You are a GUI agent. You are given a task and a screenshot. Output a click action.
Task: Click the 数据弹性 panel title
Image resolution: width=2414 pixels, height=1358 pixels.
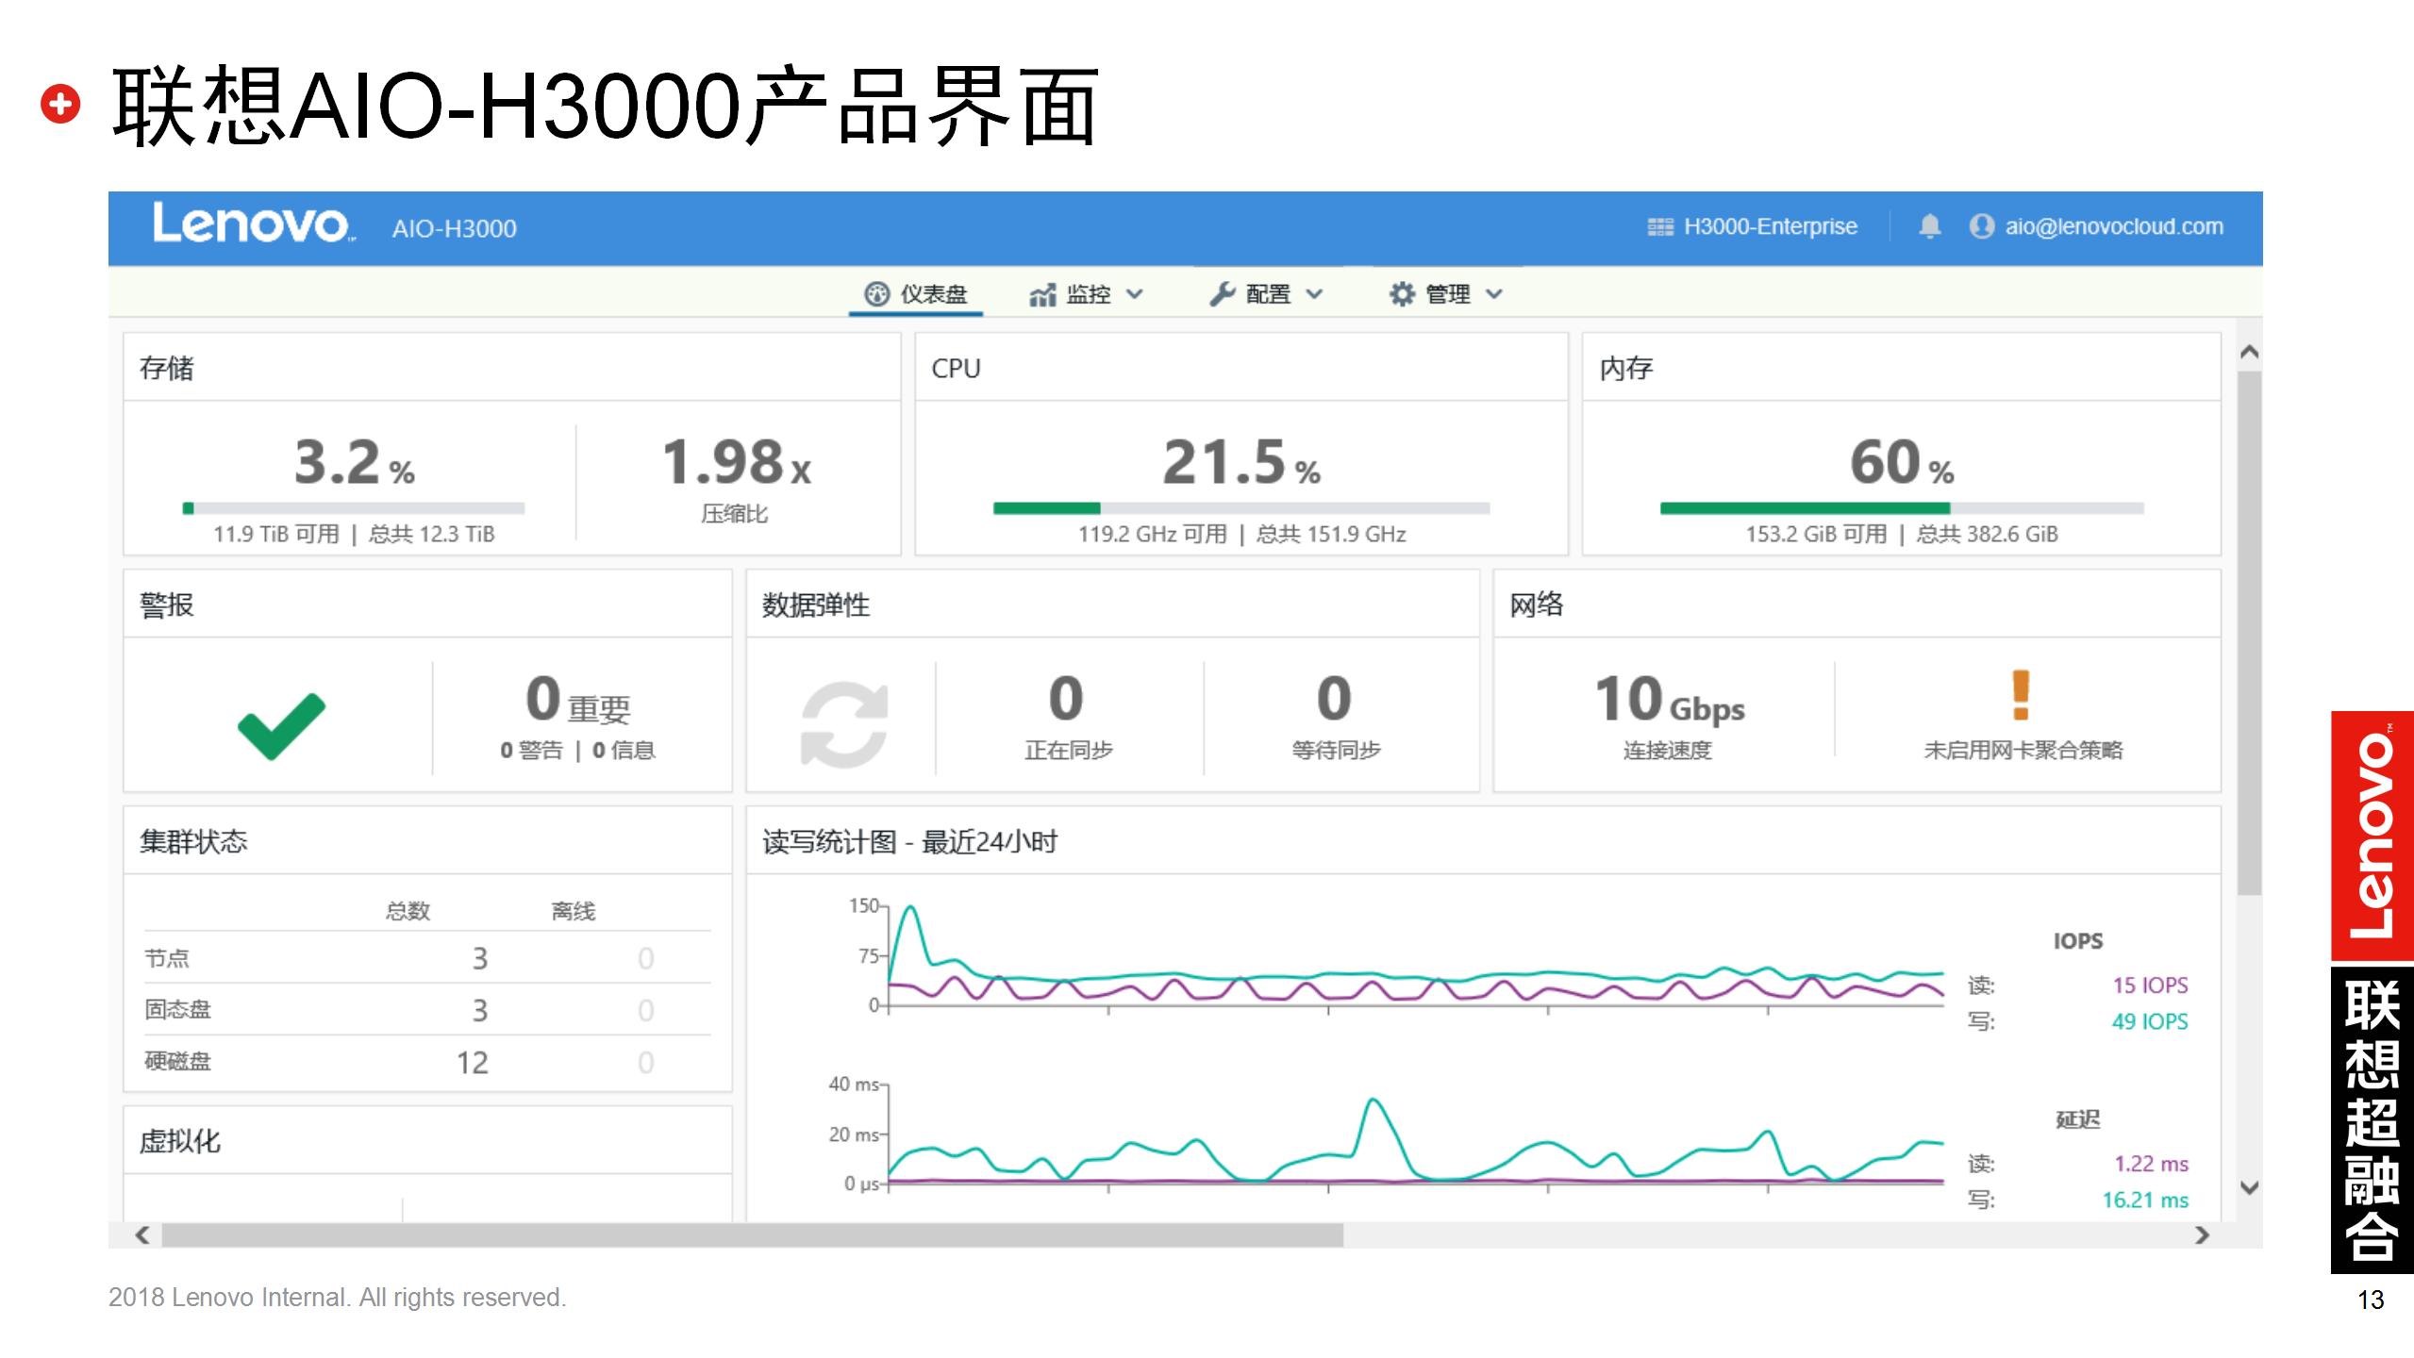(x=816, y=604)
